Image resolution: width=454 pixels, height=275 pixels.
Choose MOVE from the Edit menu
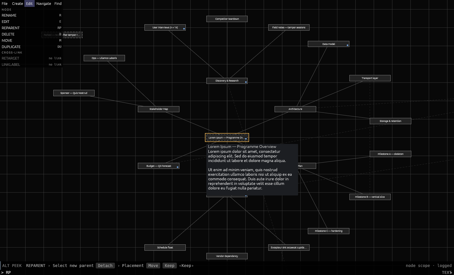point(31,40)
